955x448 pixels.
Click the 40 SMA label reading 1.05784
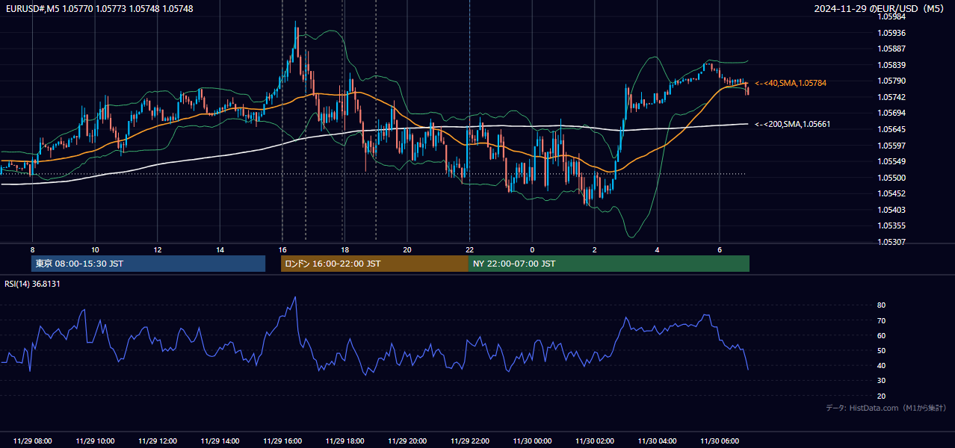(791, 83)
